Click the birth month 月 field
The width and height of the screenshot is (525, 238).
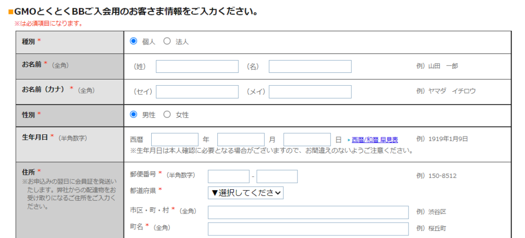[x=241, y=140]
